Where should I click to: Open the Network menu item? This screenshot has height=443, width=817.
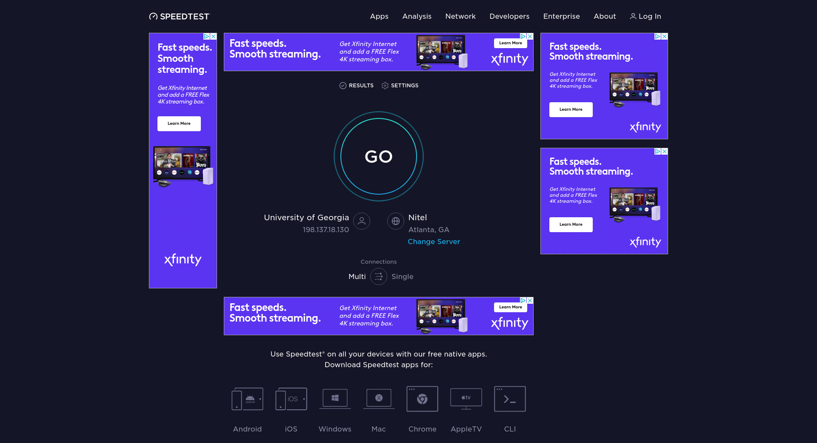coord(460,16)
